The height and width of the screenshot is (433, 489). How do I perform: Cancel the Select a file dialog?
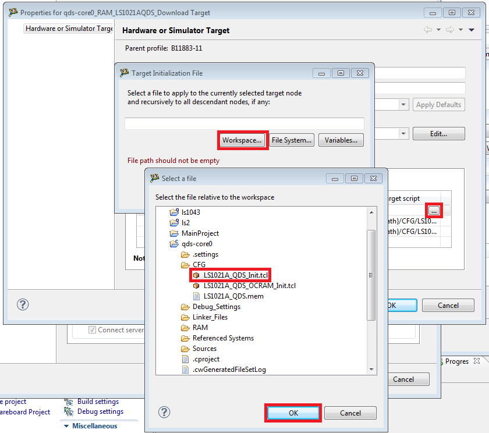(350, 413)
